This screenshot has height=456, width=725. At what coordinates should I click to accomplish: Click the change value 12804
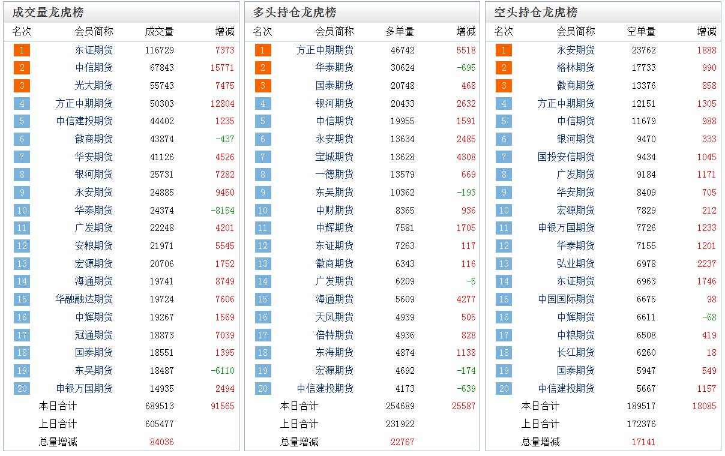(x=223, y=104)
